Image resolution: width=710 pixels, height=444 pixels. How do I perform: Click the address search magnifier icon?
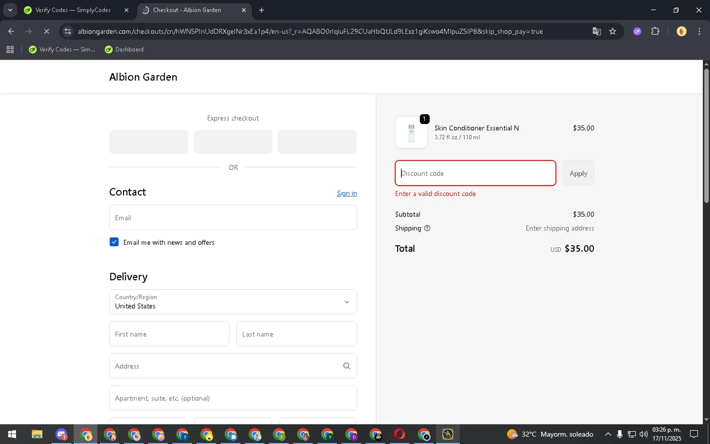tap(346, 366)
